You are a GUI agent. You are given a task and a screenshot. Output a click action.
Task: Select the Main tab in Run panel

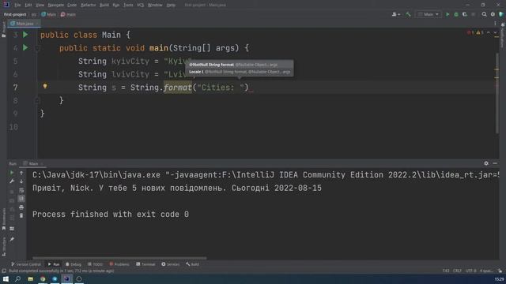tap(33, 163)
